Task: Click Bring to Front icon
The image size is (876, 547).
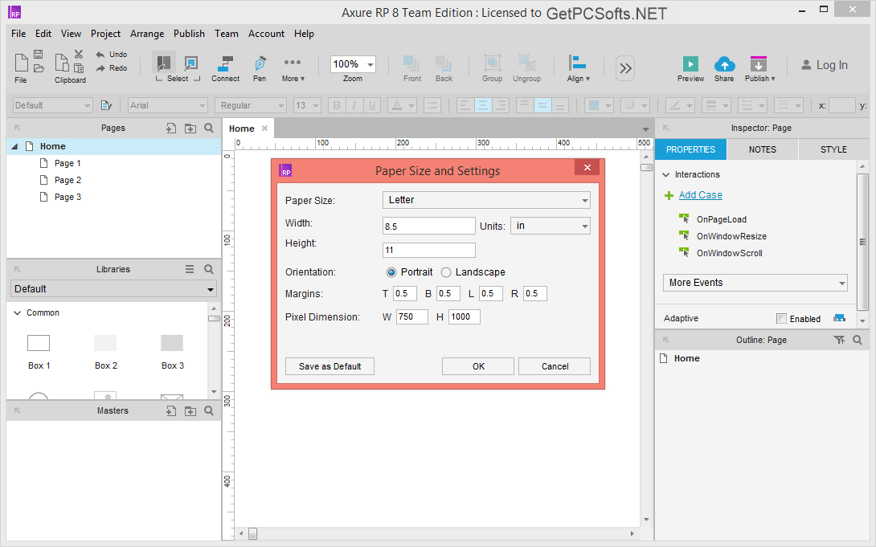Action: pos(411,63)
